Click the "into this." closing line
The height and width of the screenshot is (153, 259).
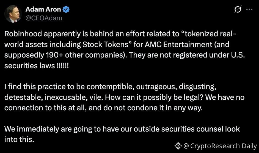pos(19,140)
